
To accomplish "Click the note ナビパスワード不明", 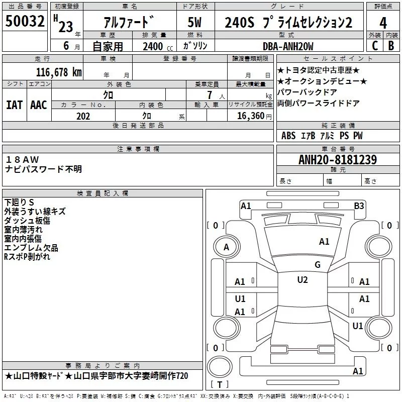I will (x=43, y=169).
